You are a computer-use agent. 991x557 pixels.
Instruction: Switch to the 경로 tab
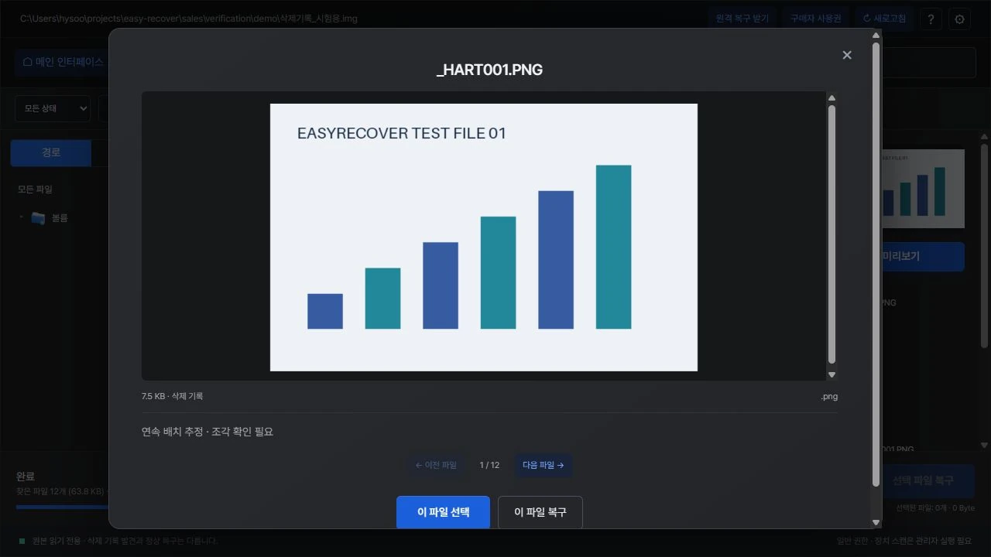pos(51,152)
